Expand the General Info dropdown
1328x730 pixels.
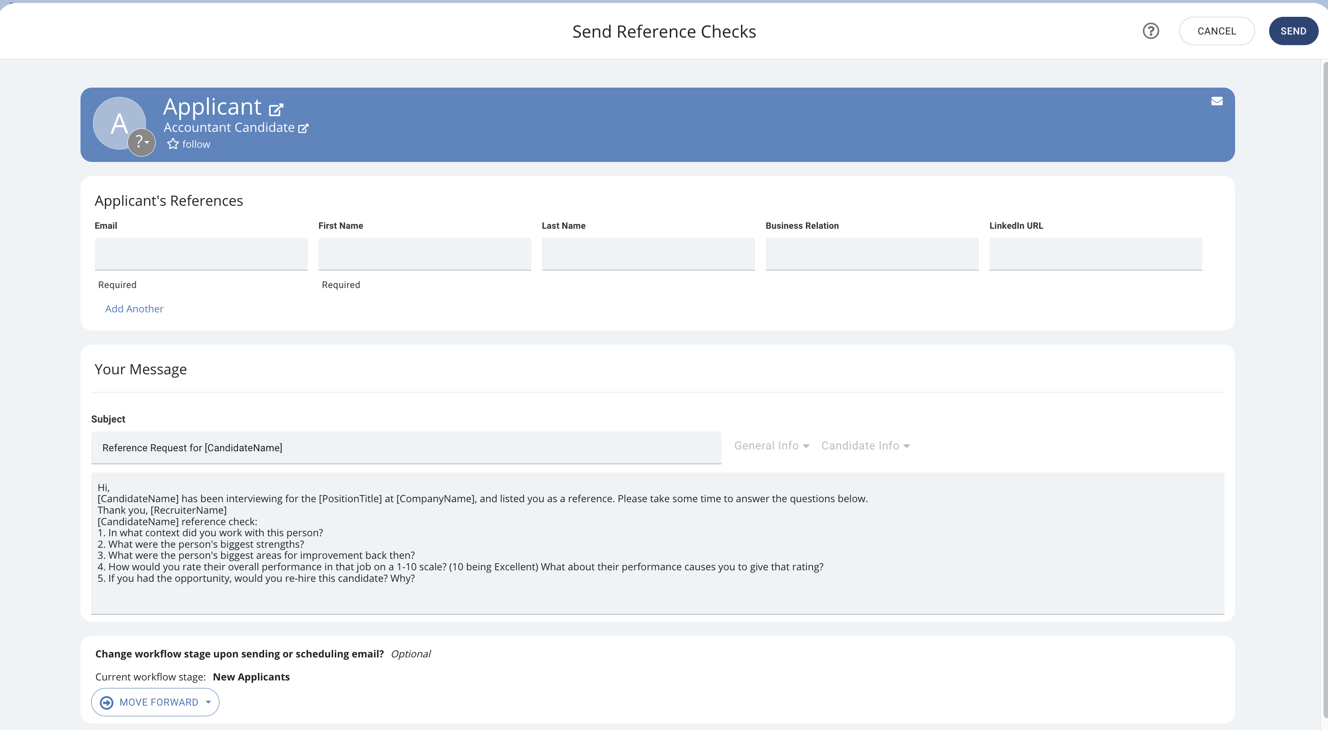(772, 446)
